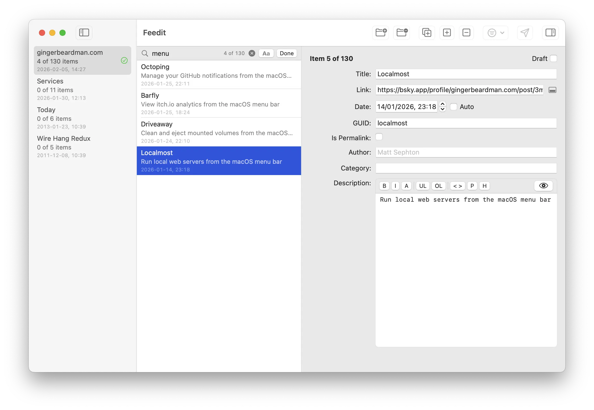Increment the date using the stepper
The width and height of the screenshot is (594, 410).
(442, 105)
